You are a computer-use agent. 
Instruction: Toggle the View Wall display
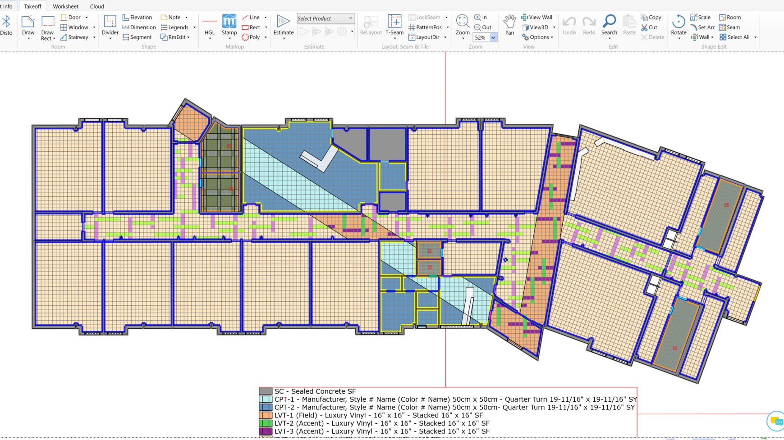[536, 18]
